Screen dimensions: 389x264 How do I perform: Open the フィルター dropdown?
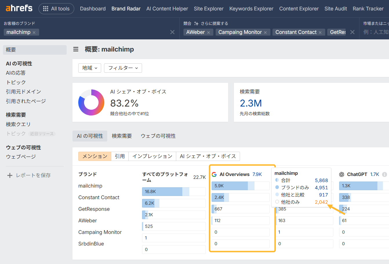pyautogui.click(x=123, y=68)
